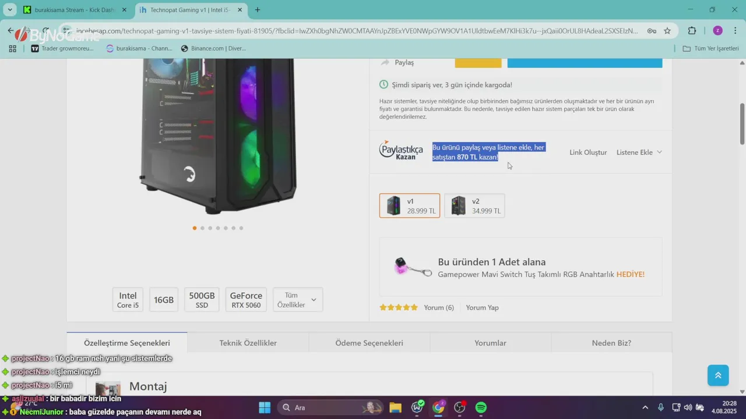
Task: Switch to Ödeme Seçenekleri tab
Action: coord(370,343)
